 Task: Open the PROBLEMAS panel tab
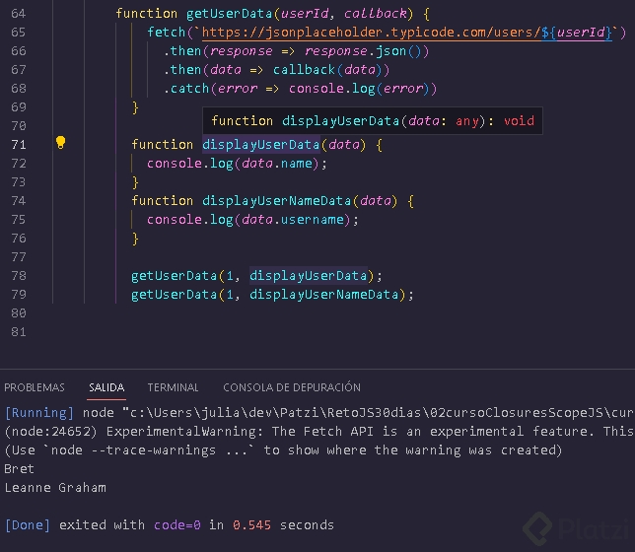click(x=35, y=387)
